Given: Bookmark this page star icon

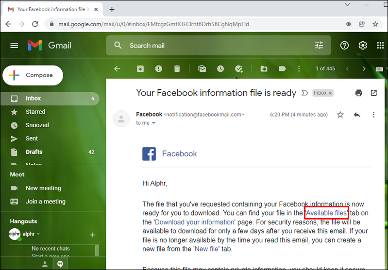Looking at the screenshot, I should tap(375, 24).
